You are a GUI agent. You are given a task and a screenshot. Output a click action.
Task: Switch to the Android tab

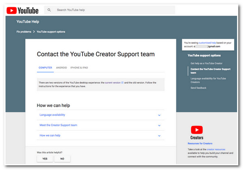[62, 68]
